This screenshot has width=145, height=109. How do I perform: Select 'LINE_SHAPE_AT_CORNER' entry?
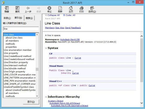pyautogui.click(x=20, y=84)
